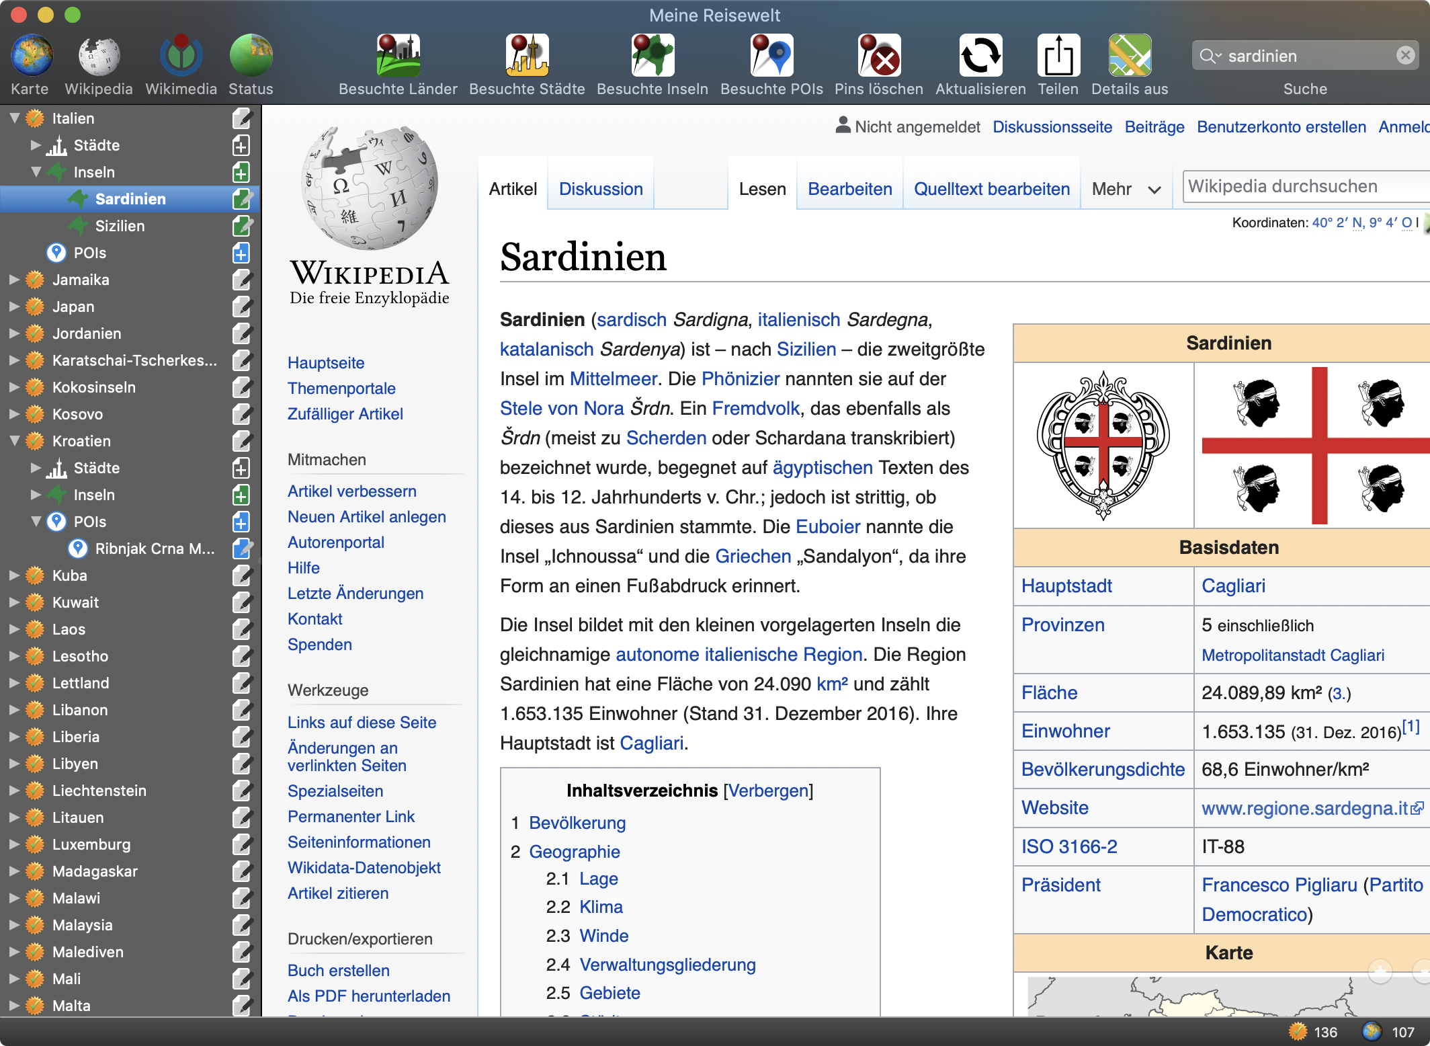Switch to the Artikel tab
Viewport: 1430px width, 1046px height.
[513, 189]
